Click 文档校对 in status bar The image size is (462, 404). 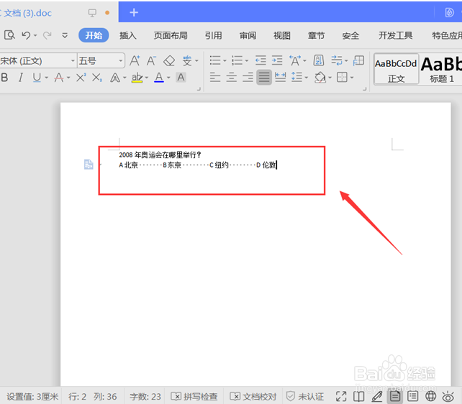[253, 397]
